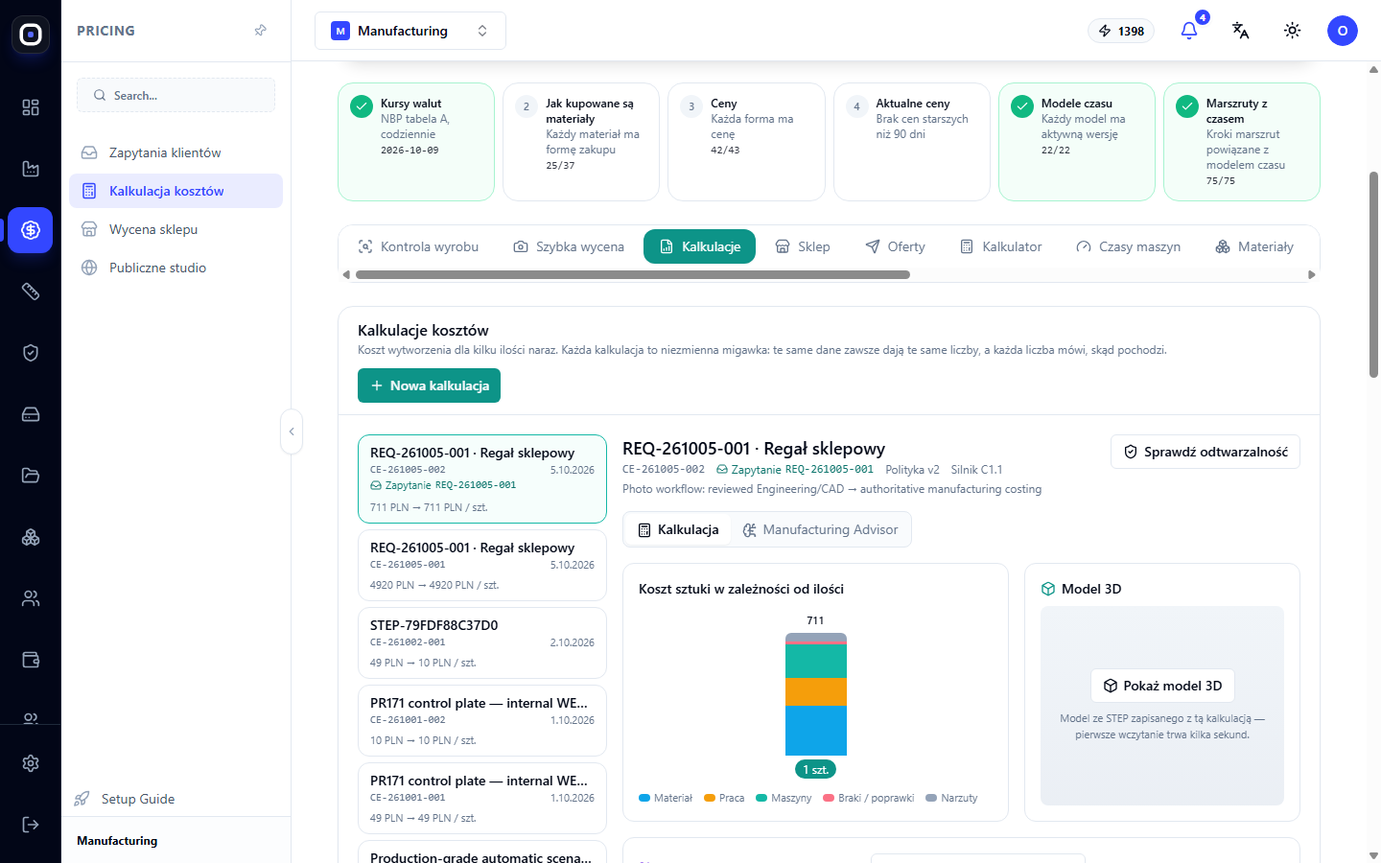Open notifications bell with badge
Viewport: 1381px width, 863px height.
pyautogui.click(x=1189, y=31)
